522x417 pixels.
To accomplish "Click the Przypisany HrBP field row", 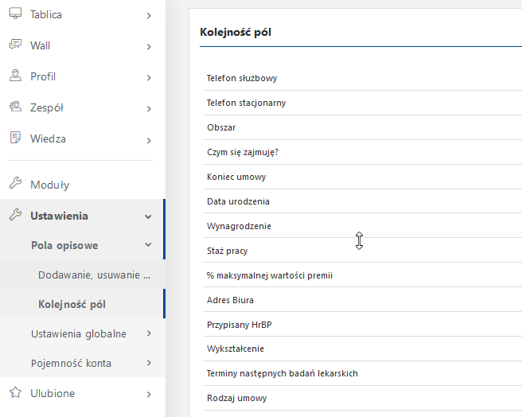I will coord(362,325).
